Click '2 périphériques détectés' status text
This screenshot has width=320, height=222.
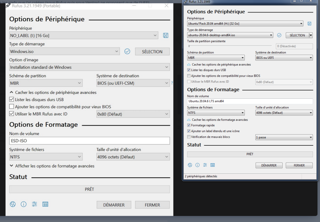tap(201, 176)
